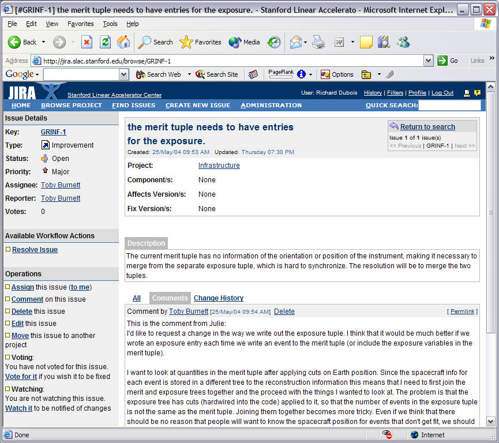499x443 pixels.
Task: Click the Google toolbar Search Web icon
Action: (140, 74)
